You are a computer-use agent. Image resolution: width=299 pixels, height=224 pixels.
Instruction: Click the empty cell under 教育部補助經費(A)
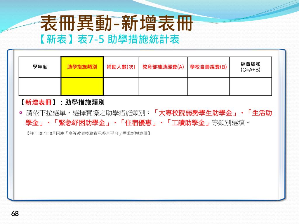pos(163,86)
